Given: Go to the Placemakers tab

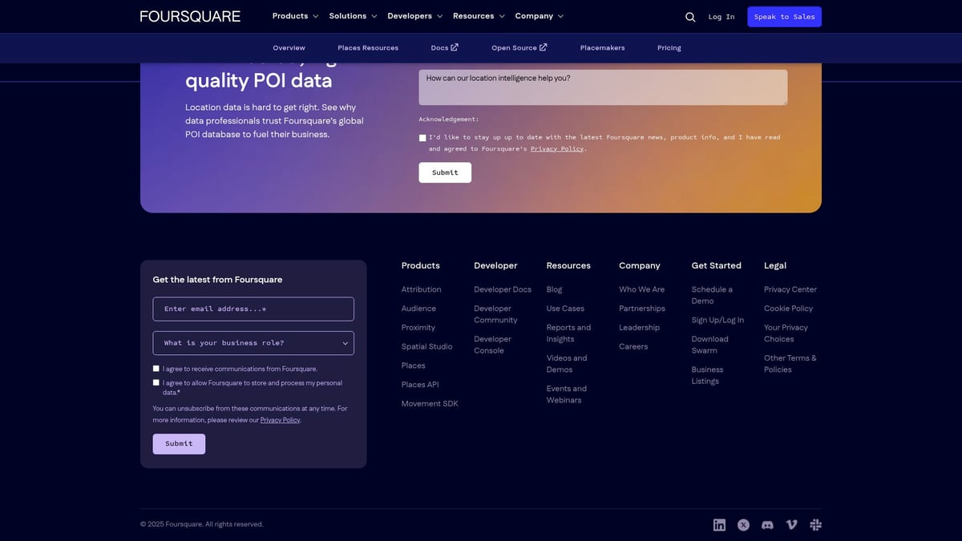Looking at the screenshot, I should coord(602,48).
